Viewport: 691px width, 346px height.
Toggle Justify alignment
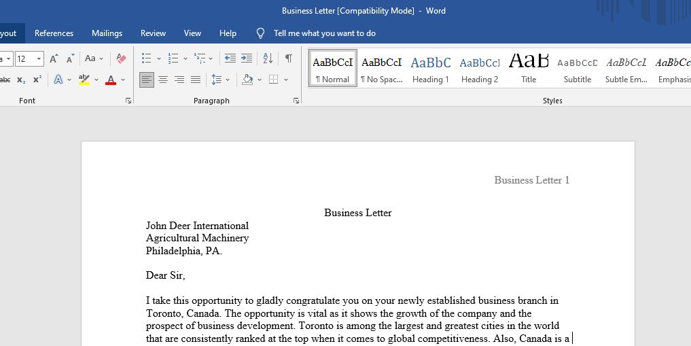click(196, 80)
